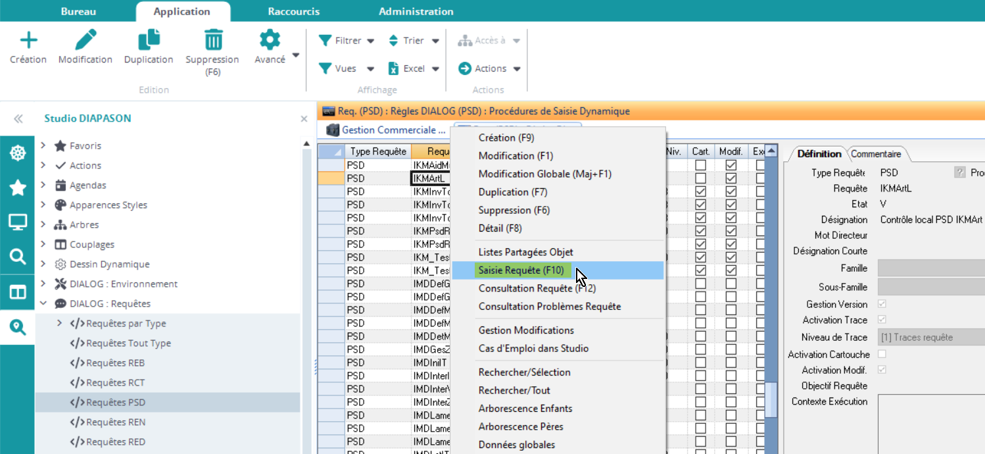Expand the Favoris tree node

pyautogui.click(x=43, y=145)
